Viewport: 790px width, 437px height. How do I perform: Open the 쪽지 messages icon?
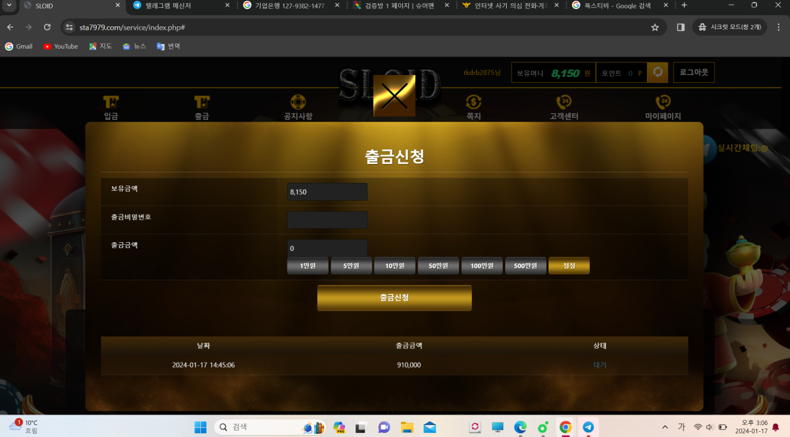click(473, 103)
